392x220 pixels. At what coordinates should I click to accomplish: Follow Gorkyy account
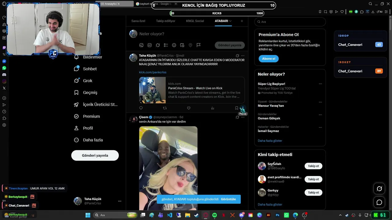point(313,192)
